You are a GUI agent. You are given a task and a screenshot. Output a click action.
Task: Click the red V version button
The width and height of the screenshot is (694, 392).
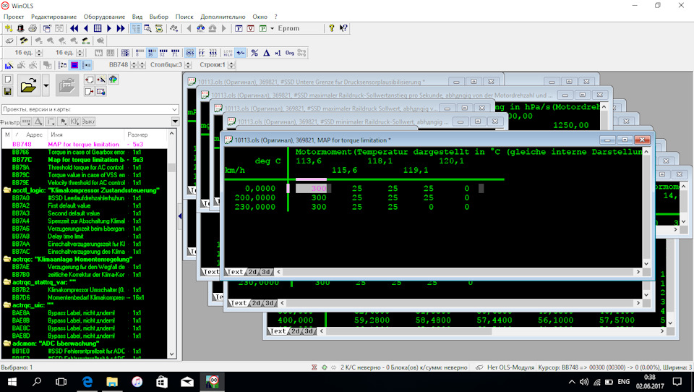tap(251, 28)
